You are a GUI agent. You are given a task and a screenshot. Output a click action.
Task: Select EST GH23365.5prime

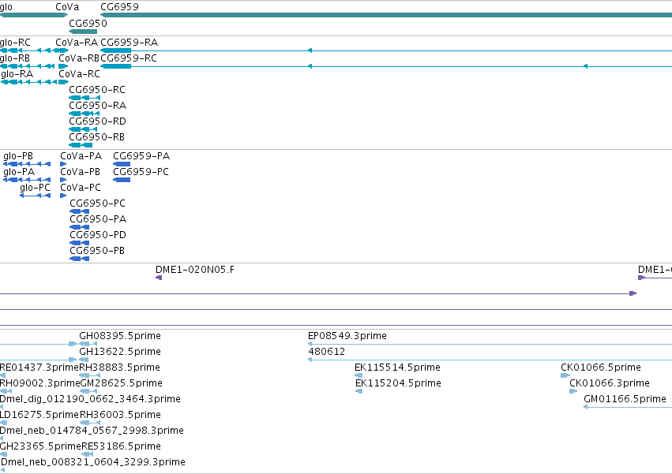click(40, 447)
